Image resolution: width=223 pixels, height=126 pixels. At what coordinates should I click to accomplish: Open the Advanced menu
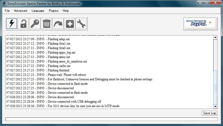[x=21, y=11]
